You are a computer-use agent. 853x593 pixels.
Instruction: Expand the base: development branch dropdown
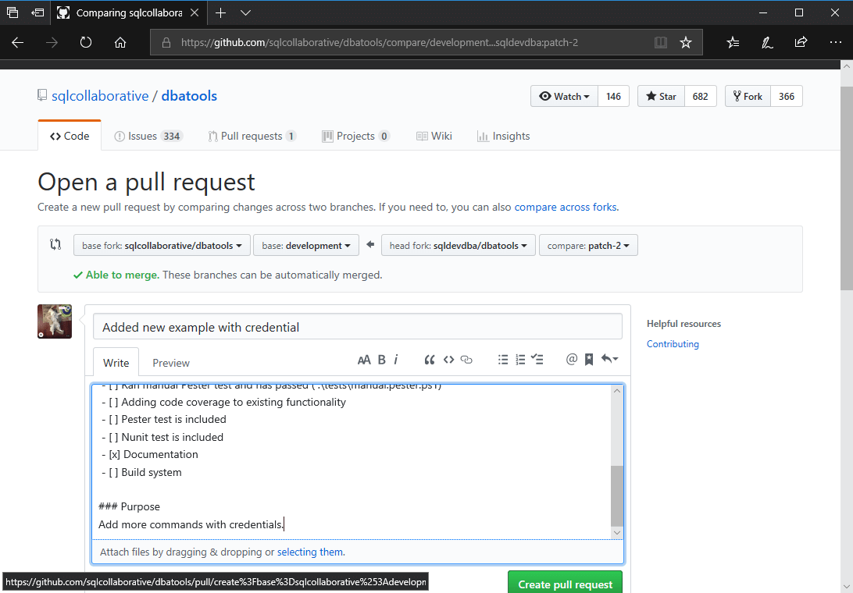click(x=306, y=246)
